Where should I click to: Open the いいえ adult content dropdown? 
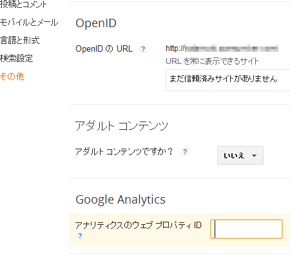point(240,156)
